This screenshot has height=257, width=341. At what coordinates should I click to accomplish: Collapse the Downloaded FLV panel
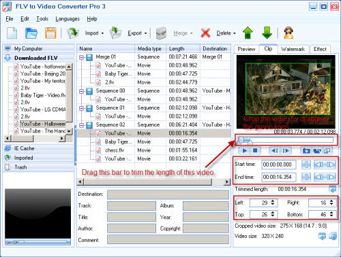tap(39, 58)
